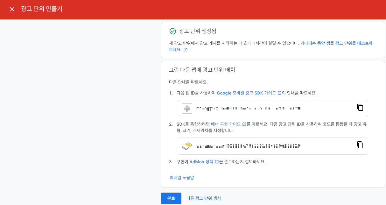Click the green check mark icon
The image size is (386, 205).
point(172,31)
